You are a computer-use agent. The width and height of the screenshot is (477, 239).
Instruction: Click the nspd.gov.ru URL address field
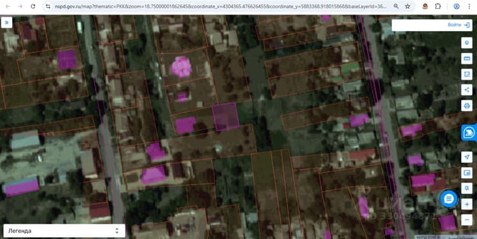point(221,6)
